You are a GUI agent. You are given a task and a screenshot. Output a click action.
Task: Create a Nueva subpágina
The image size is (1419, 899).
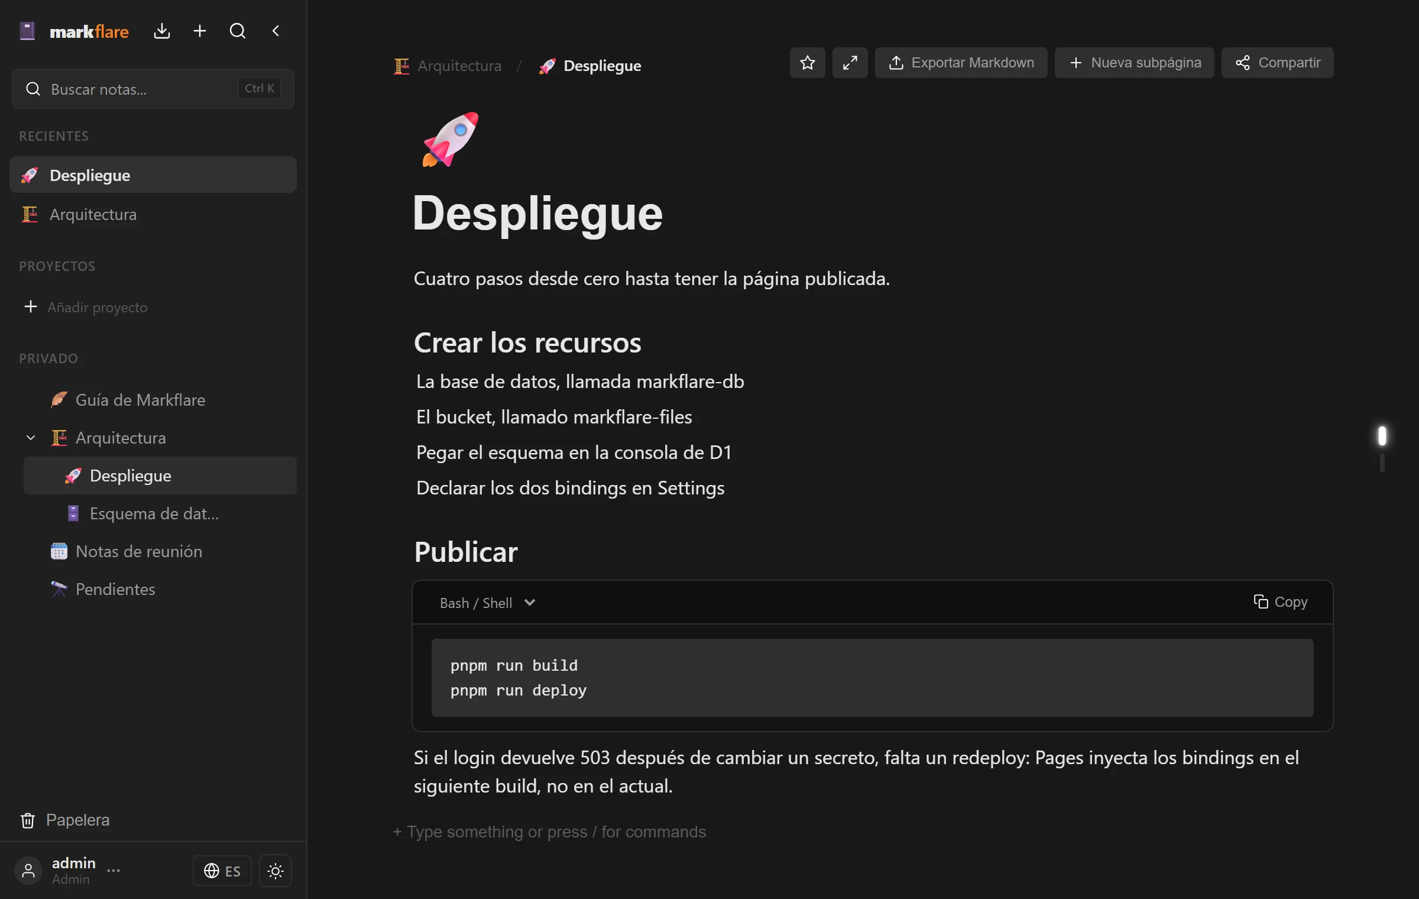[1135, 63]
